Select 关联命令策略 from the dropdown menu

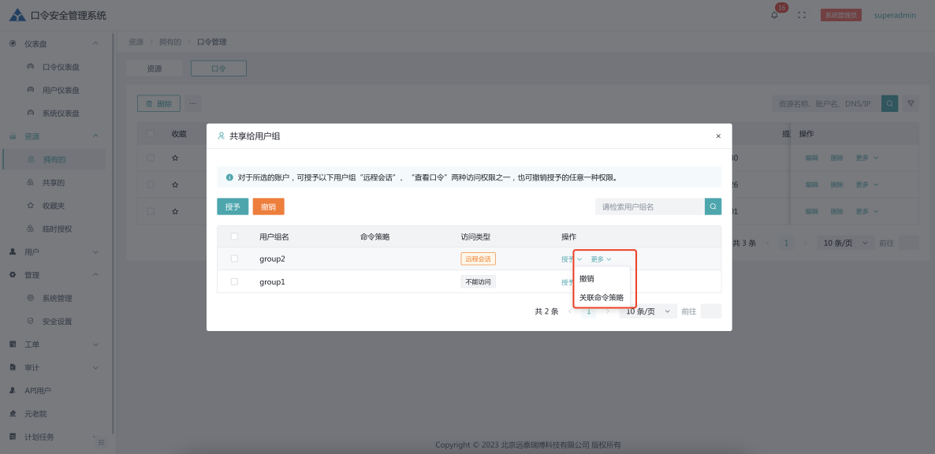[601, 297]
